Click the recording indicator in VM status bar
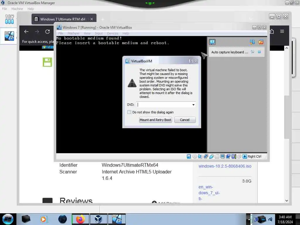The width and height of the screenshot is (300, 225). point(228,156)
